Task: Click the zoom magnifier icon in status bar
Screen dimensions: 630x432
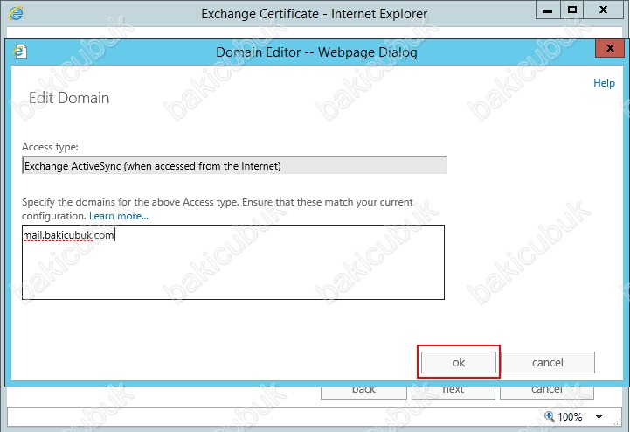Action: coord(550,416)
